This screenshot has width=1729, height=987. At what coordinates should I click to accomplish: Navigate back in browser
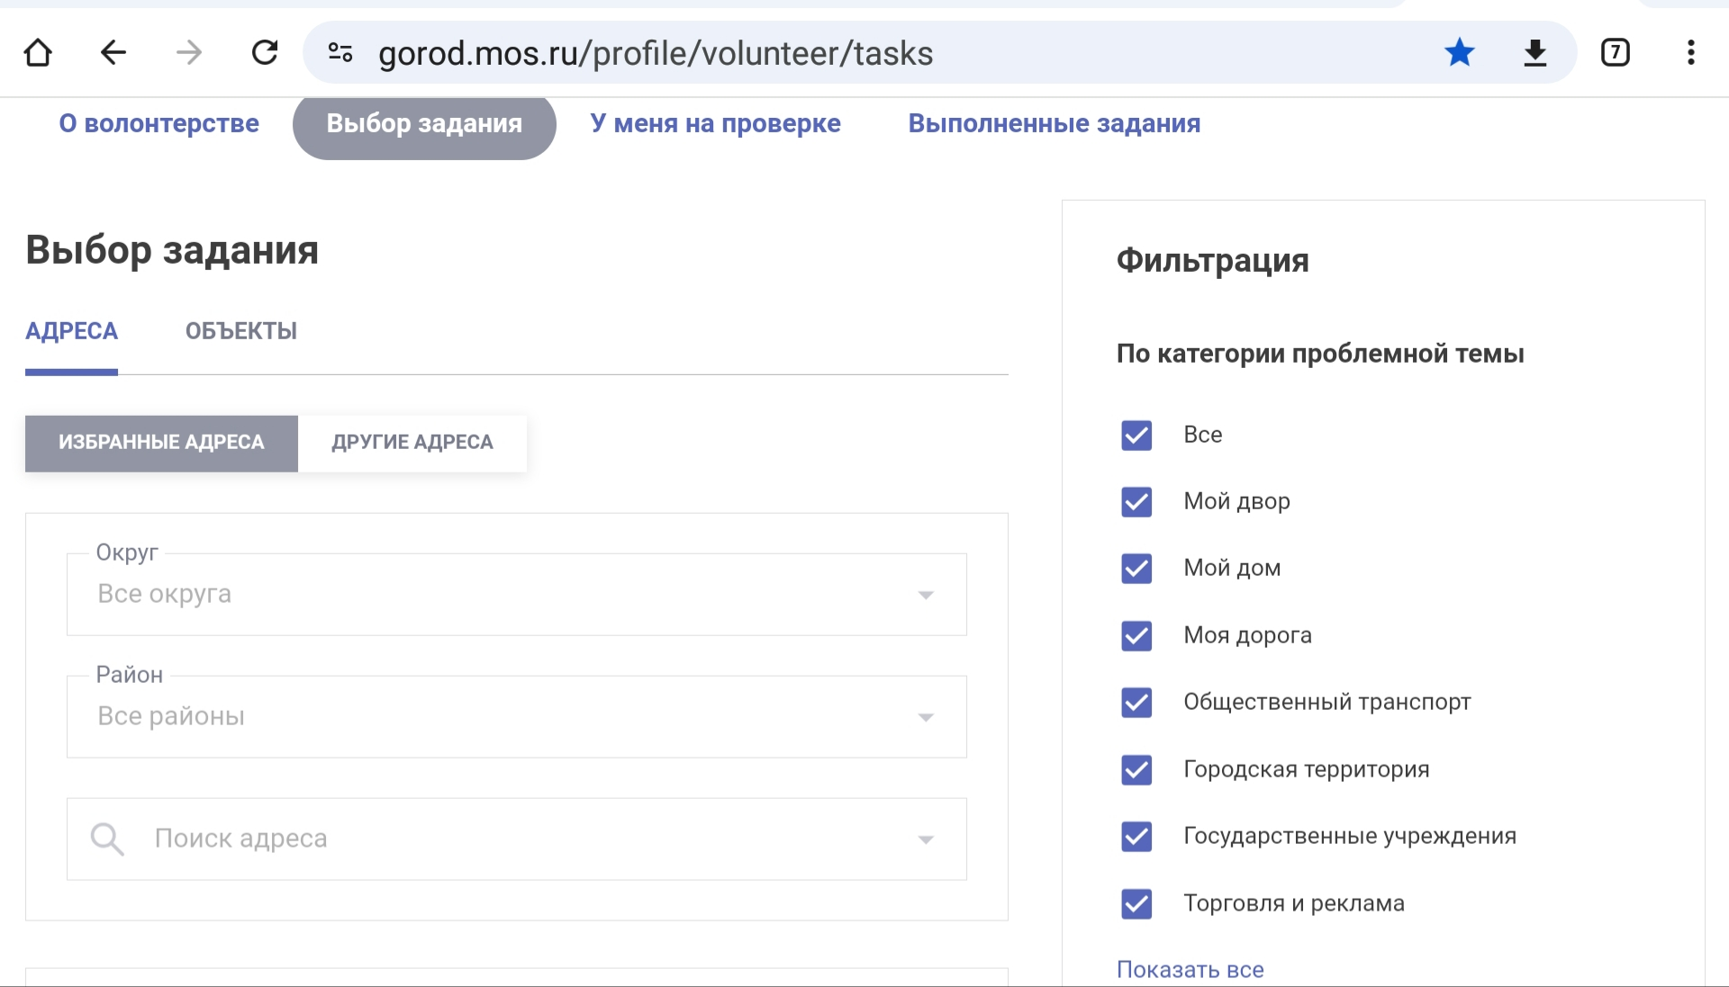113,53
